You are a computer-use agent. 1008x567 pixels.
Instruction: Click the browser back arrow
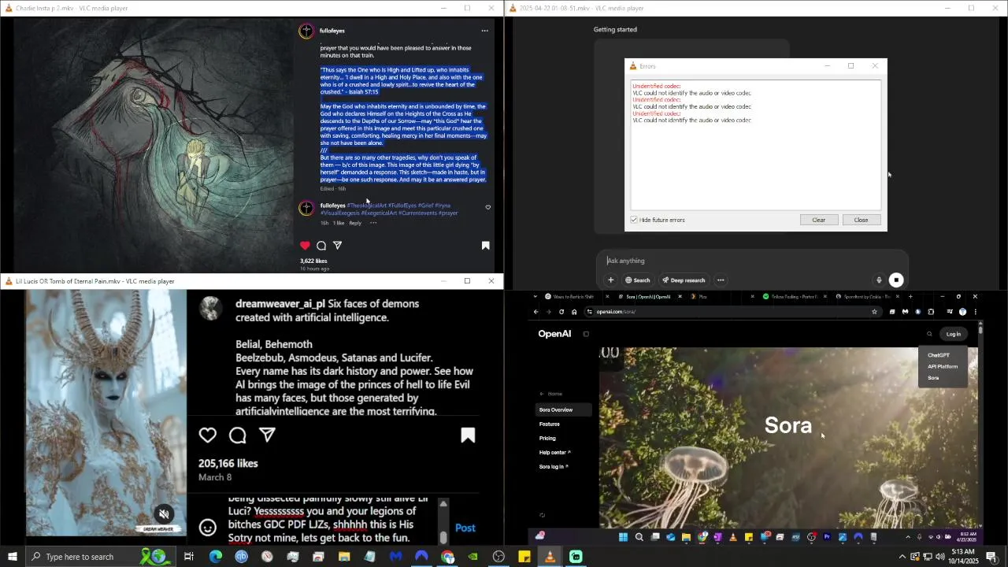tap(536, 312)
